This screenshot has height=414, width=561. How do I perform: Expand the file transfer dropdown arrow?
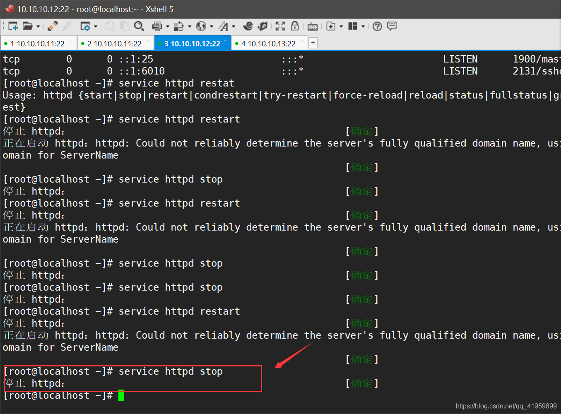pyautogui.click(x=190, y=26)
